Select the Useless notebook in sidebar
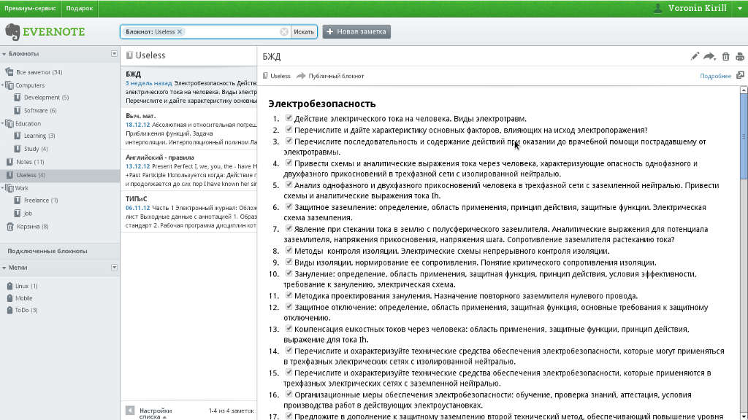 60,175
